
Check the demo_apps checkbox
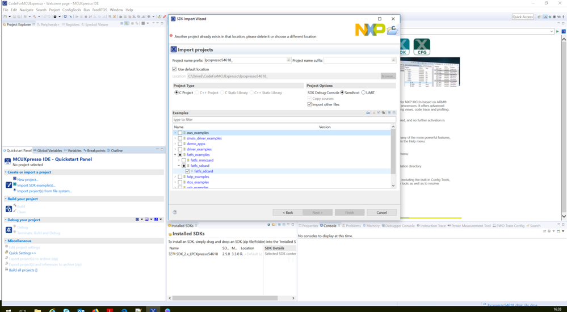[180, 144]
